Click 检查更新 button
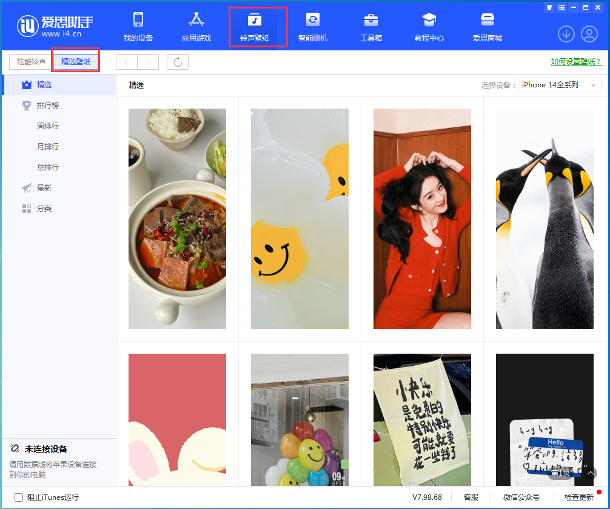Image resolution: width=610 pixels, height=509 pixels. [x=579, y=497]
